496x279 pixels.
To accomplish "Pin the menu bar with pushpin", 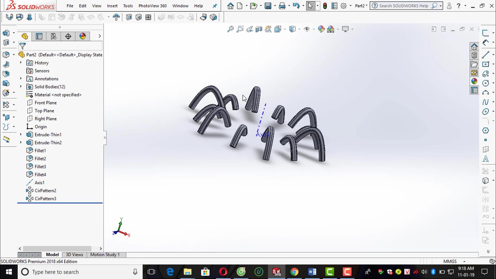I will pyautogui.click(x=215, y=6).
